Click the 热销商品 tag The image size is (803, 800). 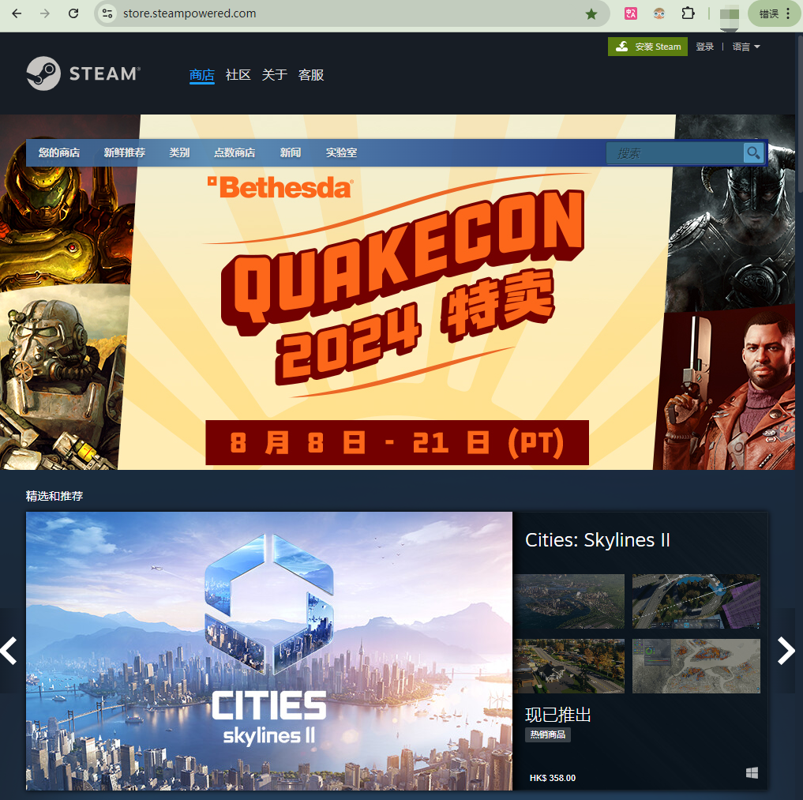(548, 734)
